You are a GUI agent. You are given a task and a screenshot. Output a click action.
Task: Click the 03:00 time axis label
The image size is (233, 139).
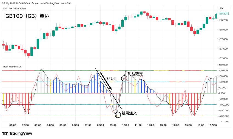pyautogui.click(x=38, y=125)
